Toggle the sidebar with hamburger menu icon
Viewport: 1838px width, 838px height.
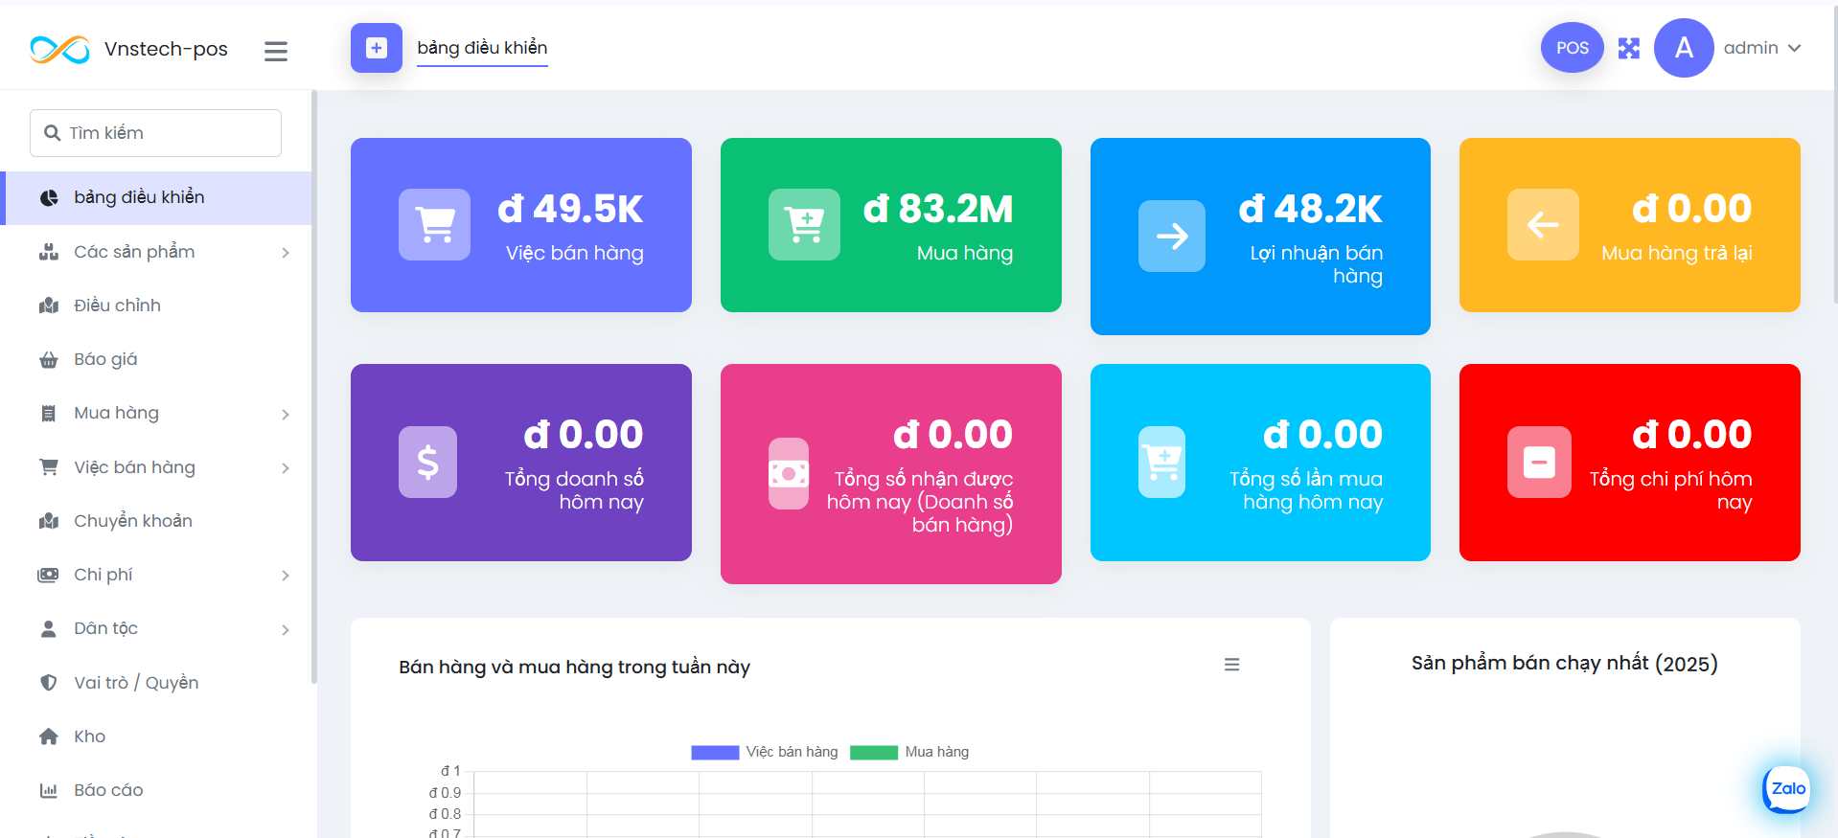(276, 51)
